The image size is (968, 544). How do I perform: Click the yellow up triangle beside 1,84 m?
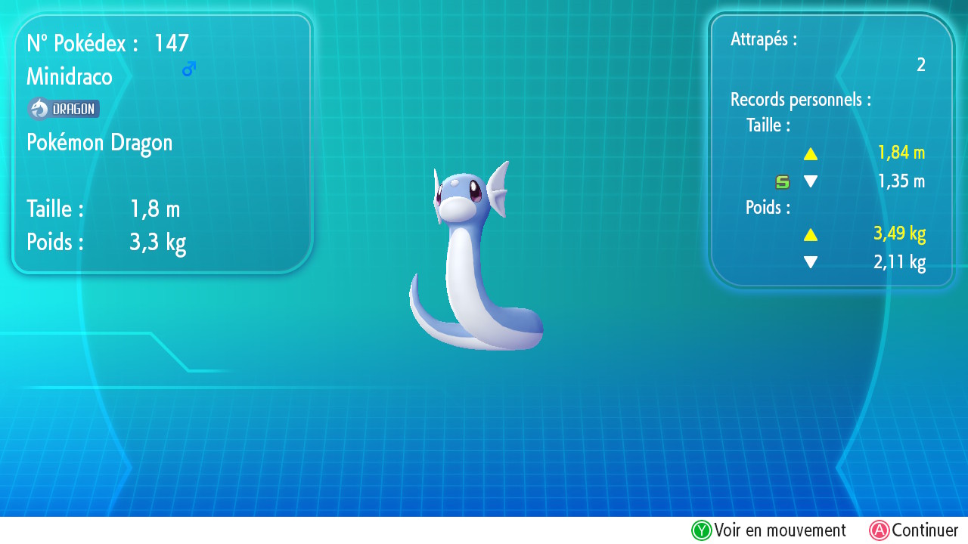point(811,154)
